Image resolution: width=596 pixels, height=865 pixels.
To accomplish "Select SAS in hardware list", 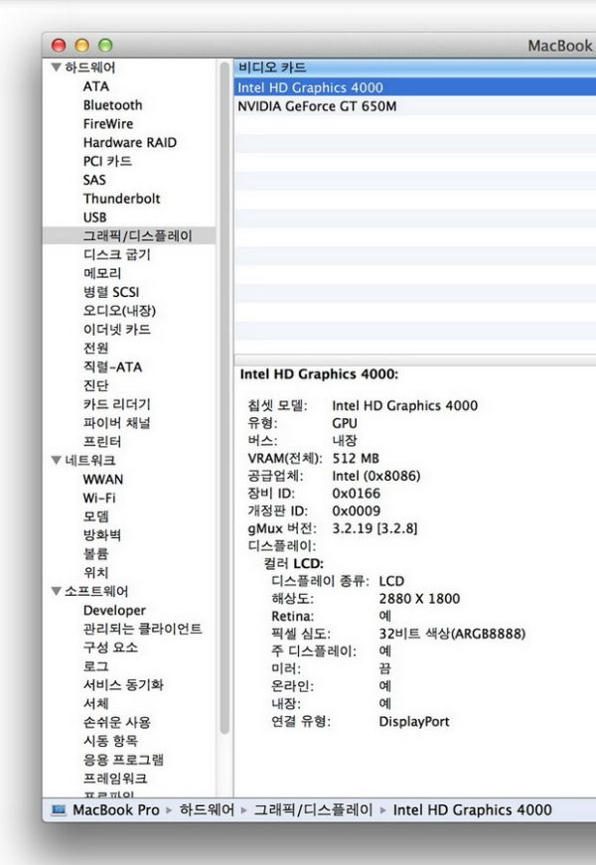I will click(94, 180).
